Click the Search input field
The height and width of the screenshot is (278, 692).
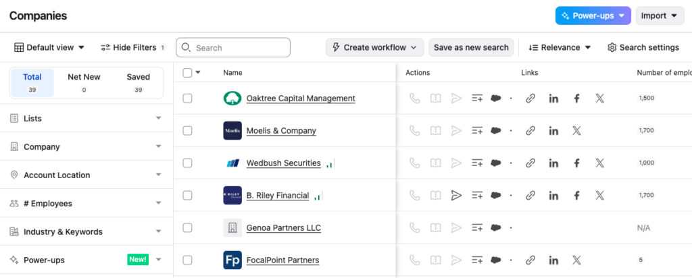tap(233, 48)
